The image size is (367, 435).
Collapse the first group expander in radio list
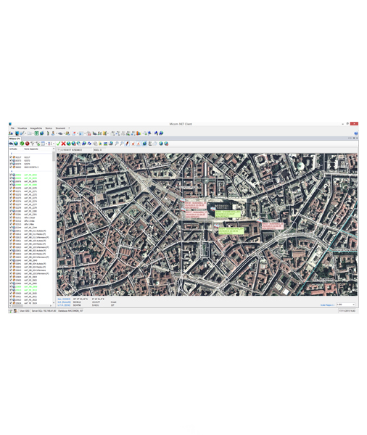pyautogui.click(x=12, y=154)
